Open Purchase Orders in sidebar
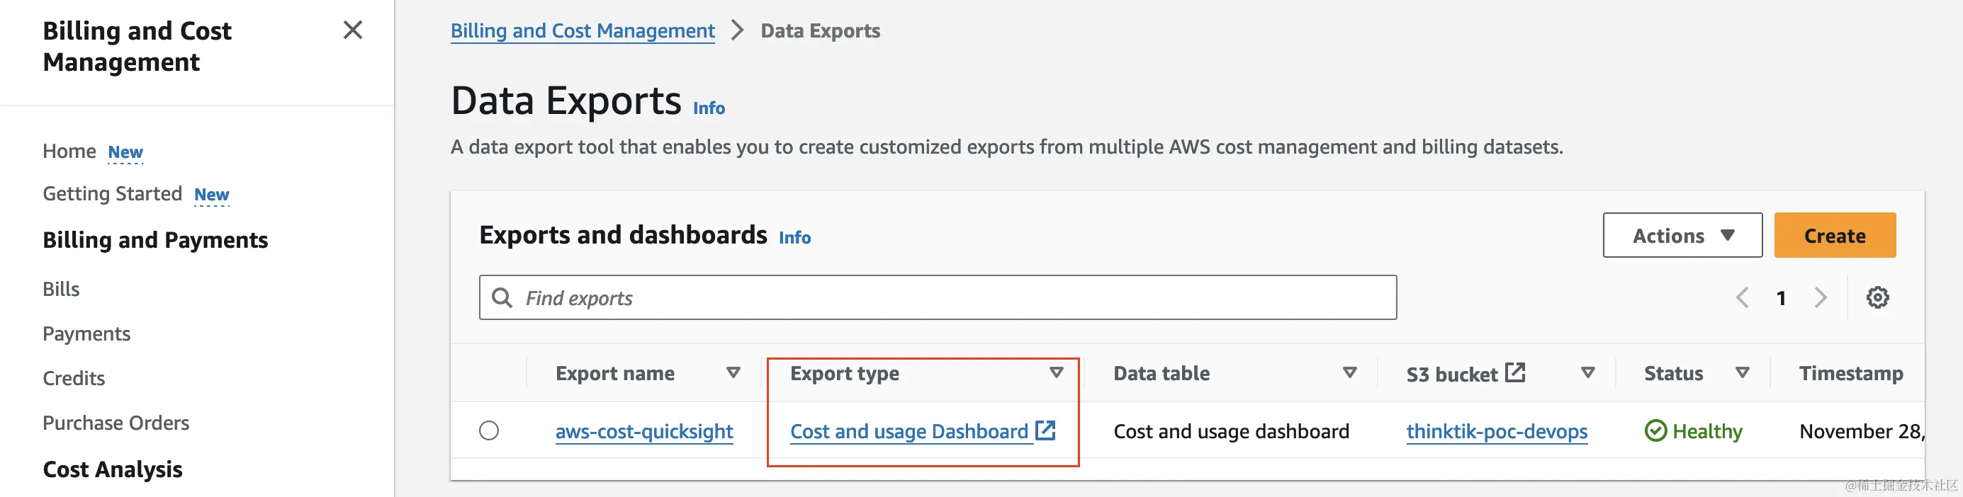1963x497 pixels. 116,423
